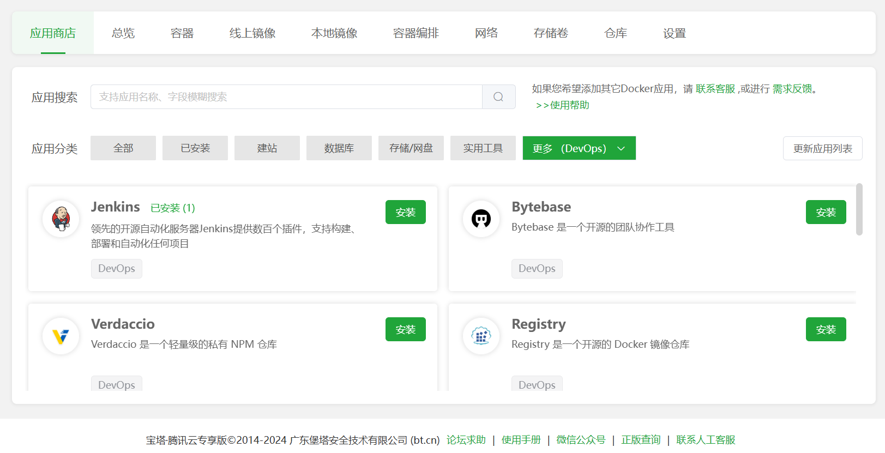Focus the 应用搜索 input field

point(286,96)
